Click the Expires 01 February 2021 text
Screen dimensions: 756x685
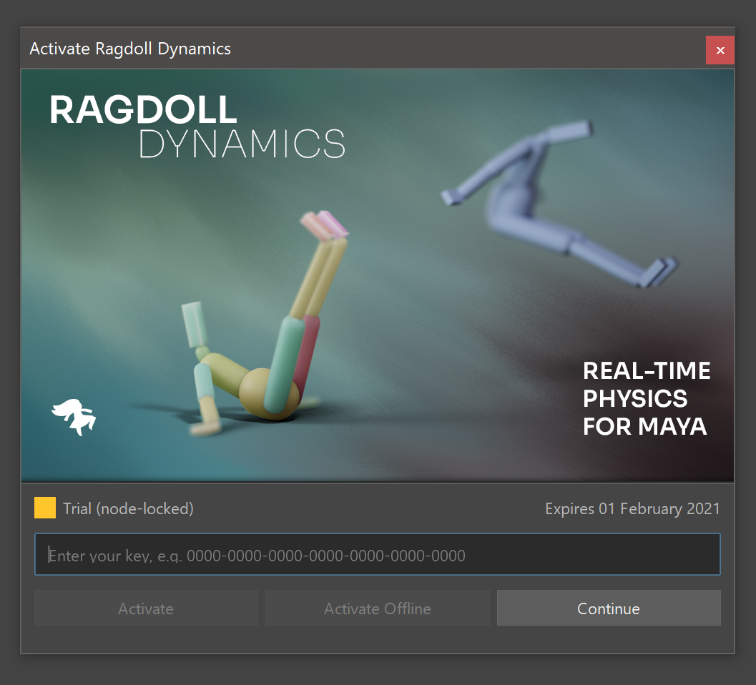632,509
